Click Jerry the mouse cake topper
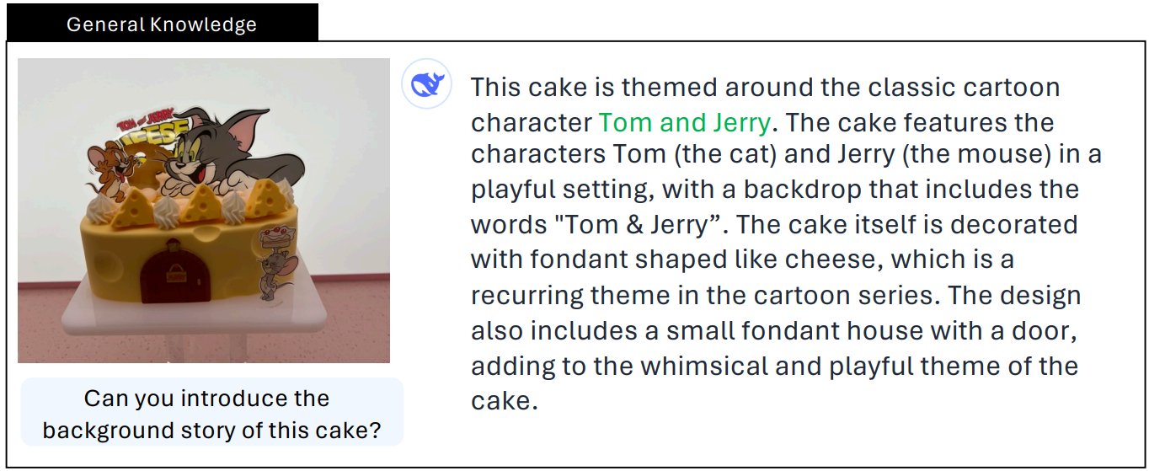The width and height of the screenshot is (1149, 471). coord(110,166)
